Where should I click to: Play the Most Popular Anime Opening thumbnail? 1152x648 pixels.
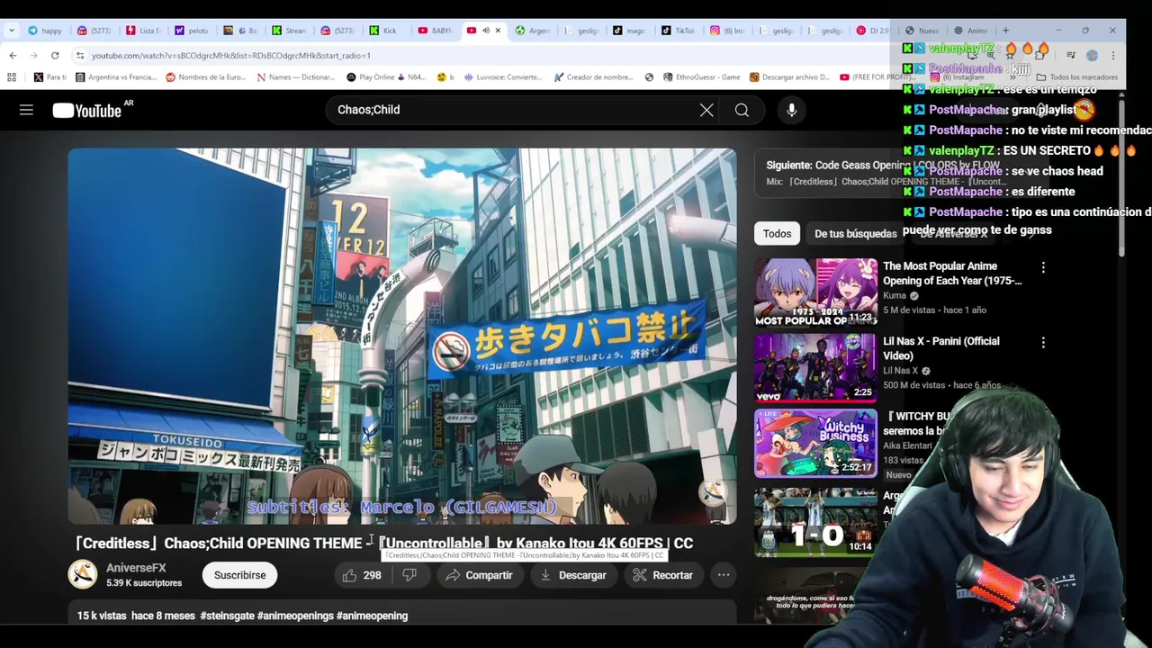point(815,292)
